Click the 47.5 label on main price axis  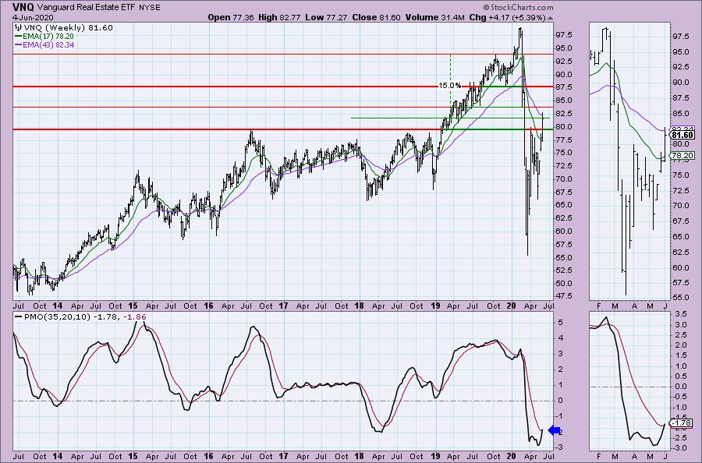[x=563, y=296]
